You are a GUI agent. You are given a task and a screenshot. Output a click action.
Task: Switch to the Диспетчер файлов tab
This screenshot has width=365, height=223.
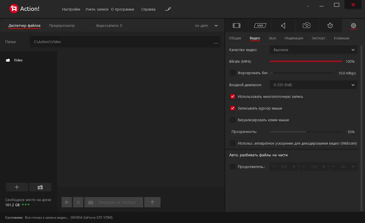point(25,26)
